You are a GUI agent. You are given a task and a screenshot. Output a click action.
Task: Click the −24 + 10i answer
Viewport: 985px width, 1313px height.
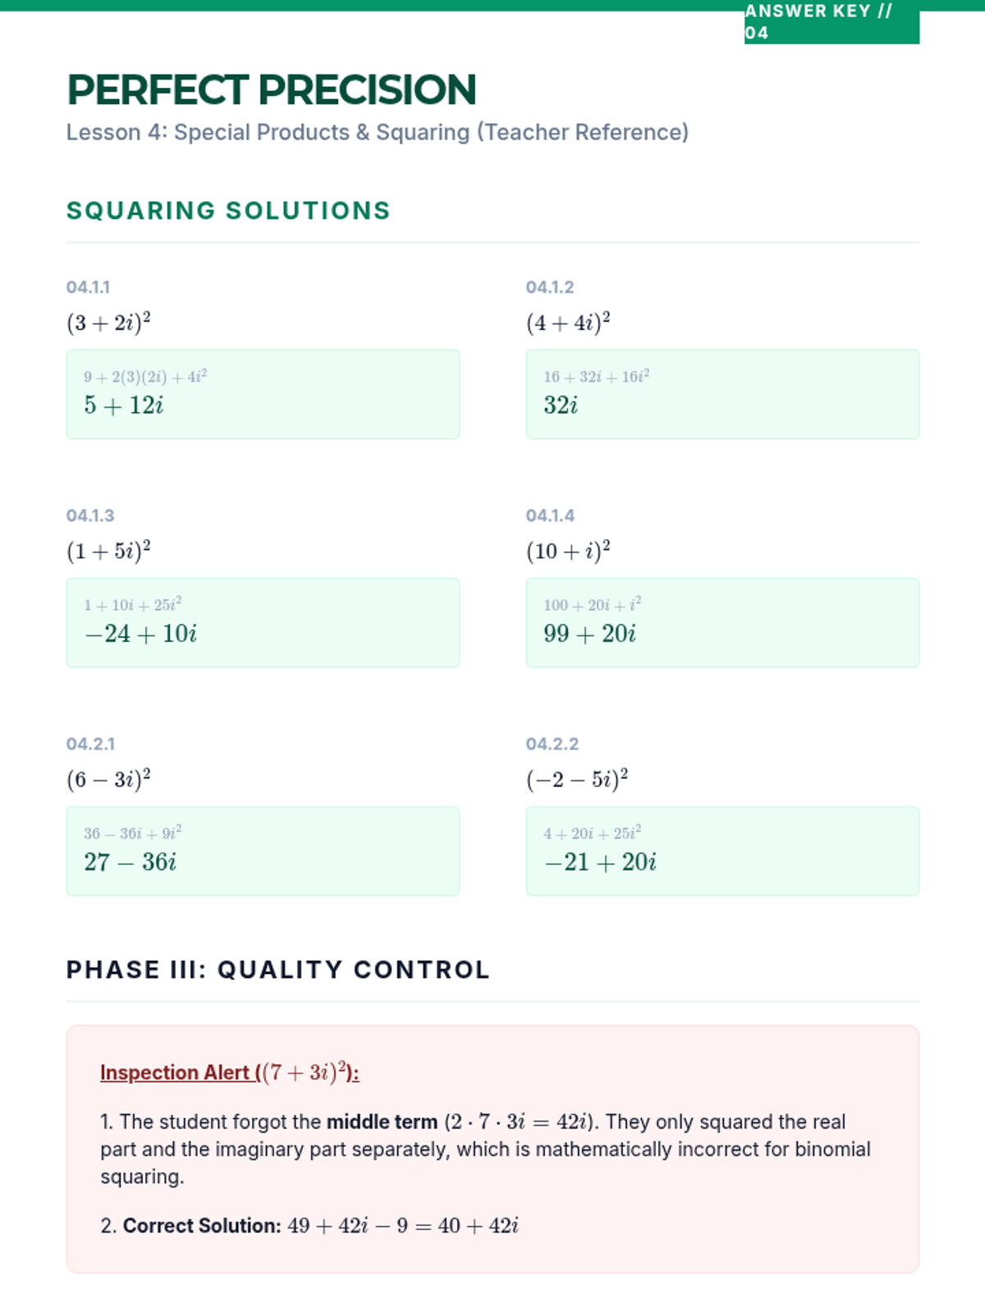[x=140, y=634]
